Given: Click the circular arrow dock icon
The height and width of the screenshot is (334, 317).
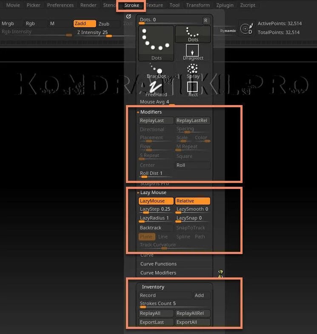Looking at the screenshot, I should click(129, 17).
